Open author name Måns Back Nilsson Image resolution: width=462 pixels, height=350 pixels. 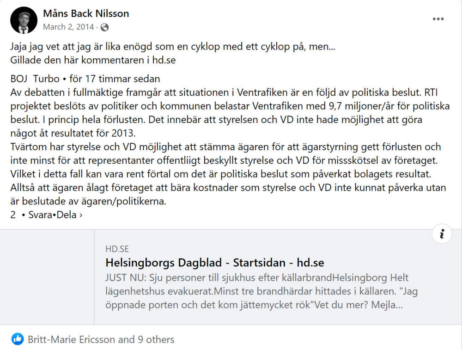[86, 13]
